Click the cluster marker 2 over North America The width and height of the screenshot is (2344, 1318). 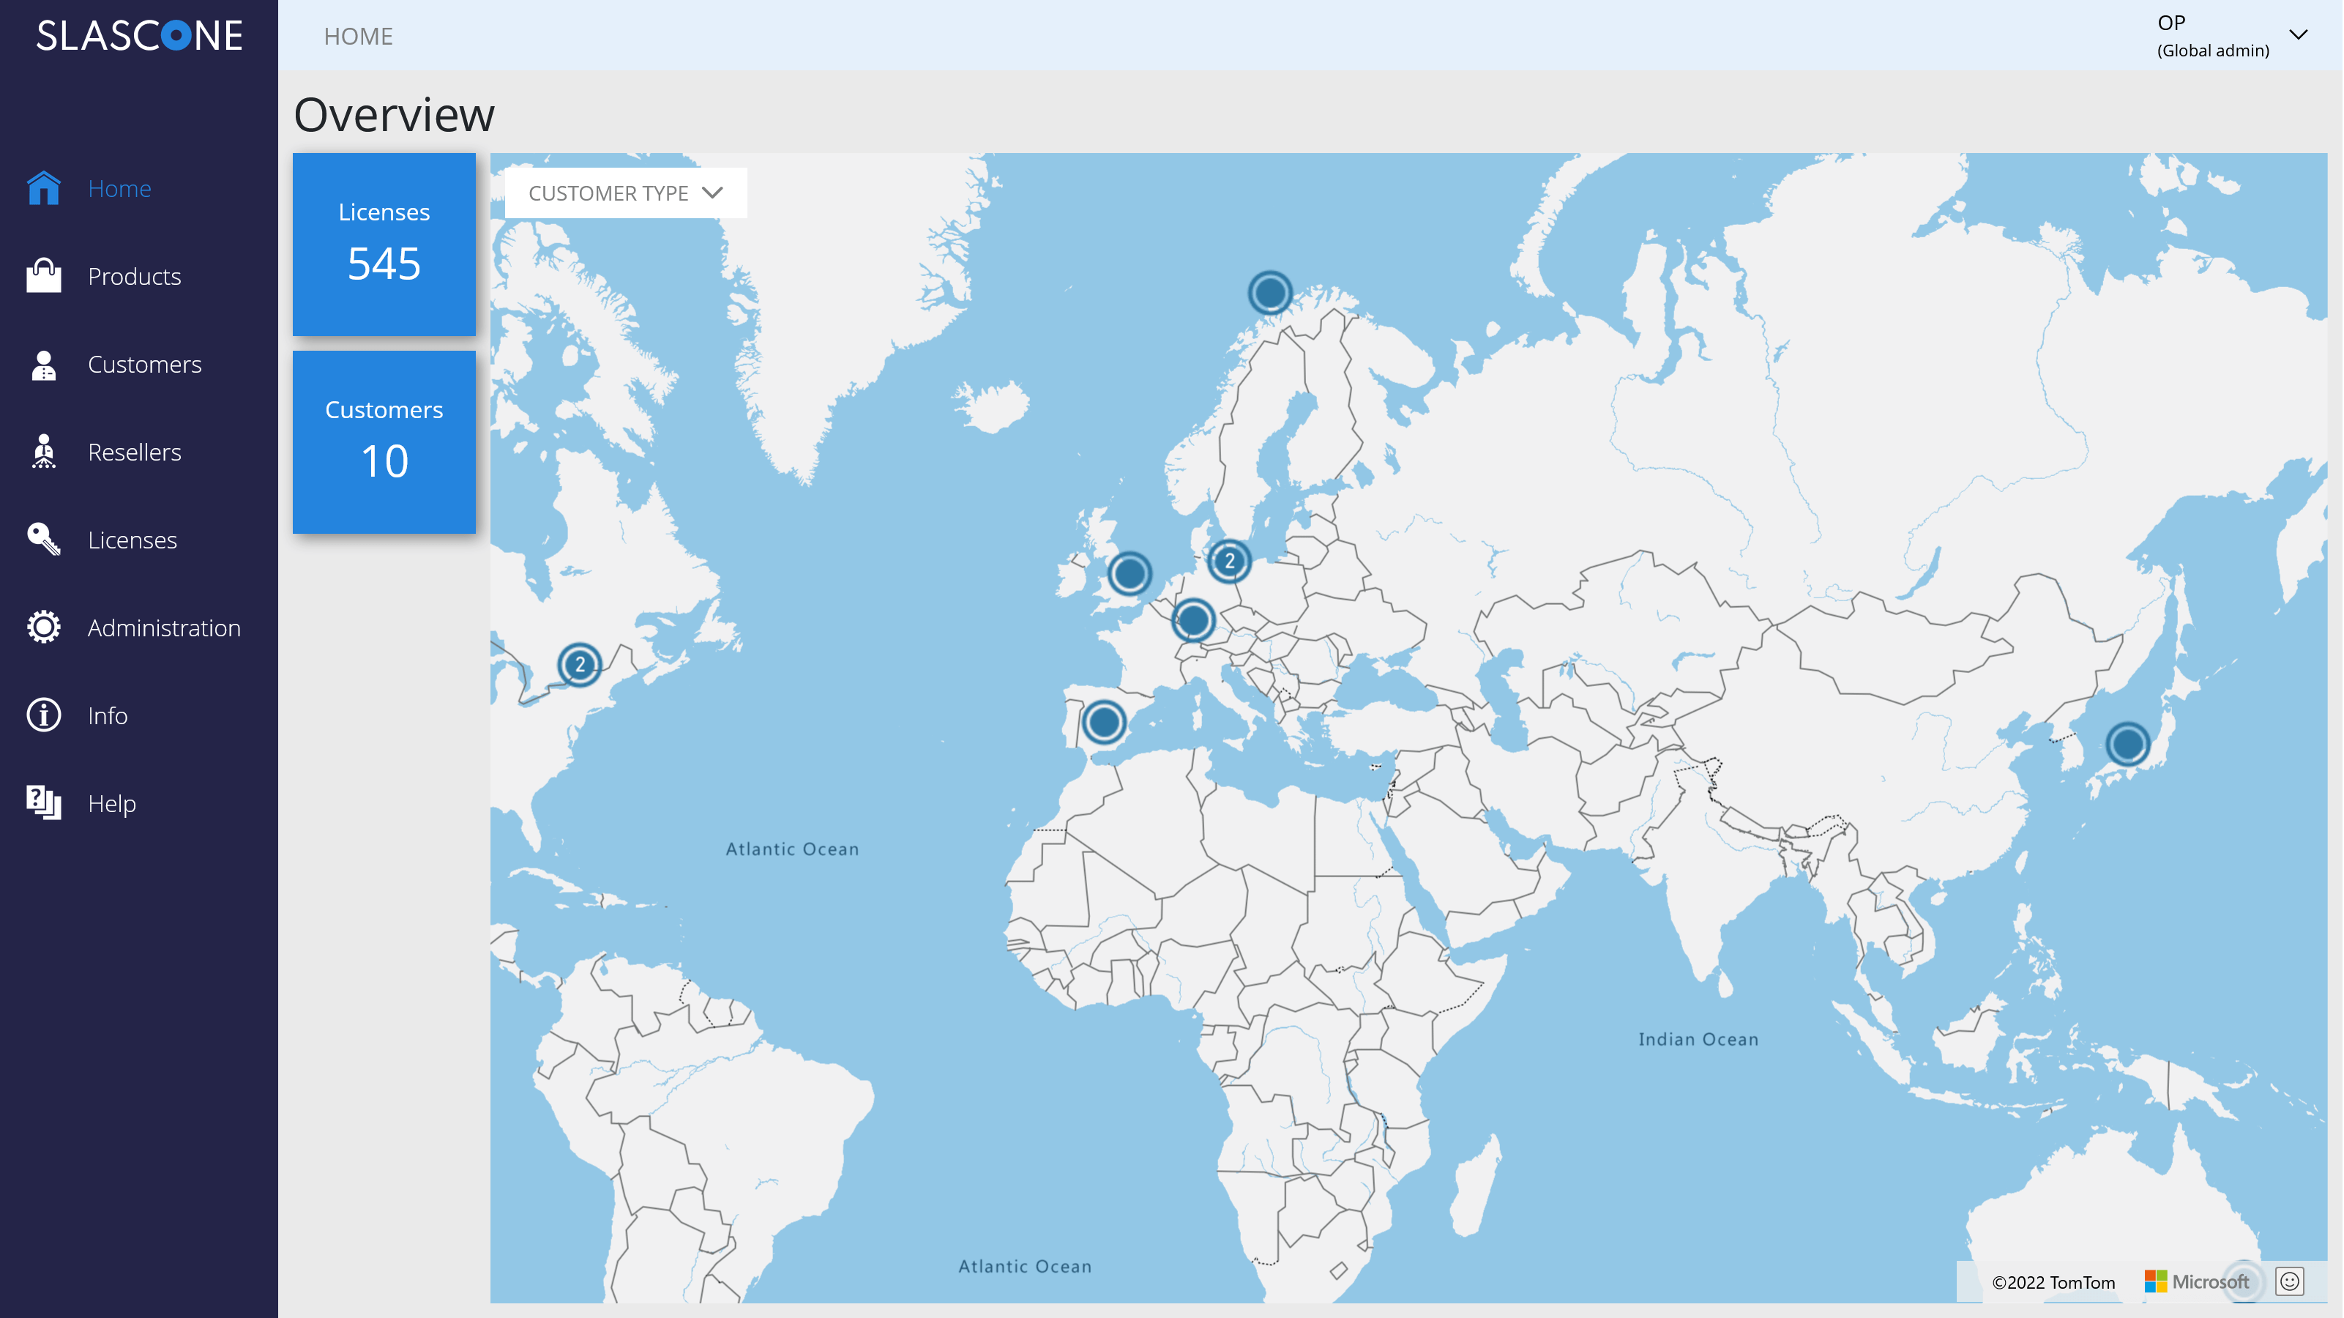tap(580, 664)
